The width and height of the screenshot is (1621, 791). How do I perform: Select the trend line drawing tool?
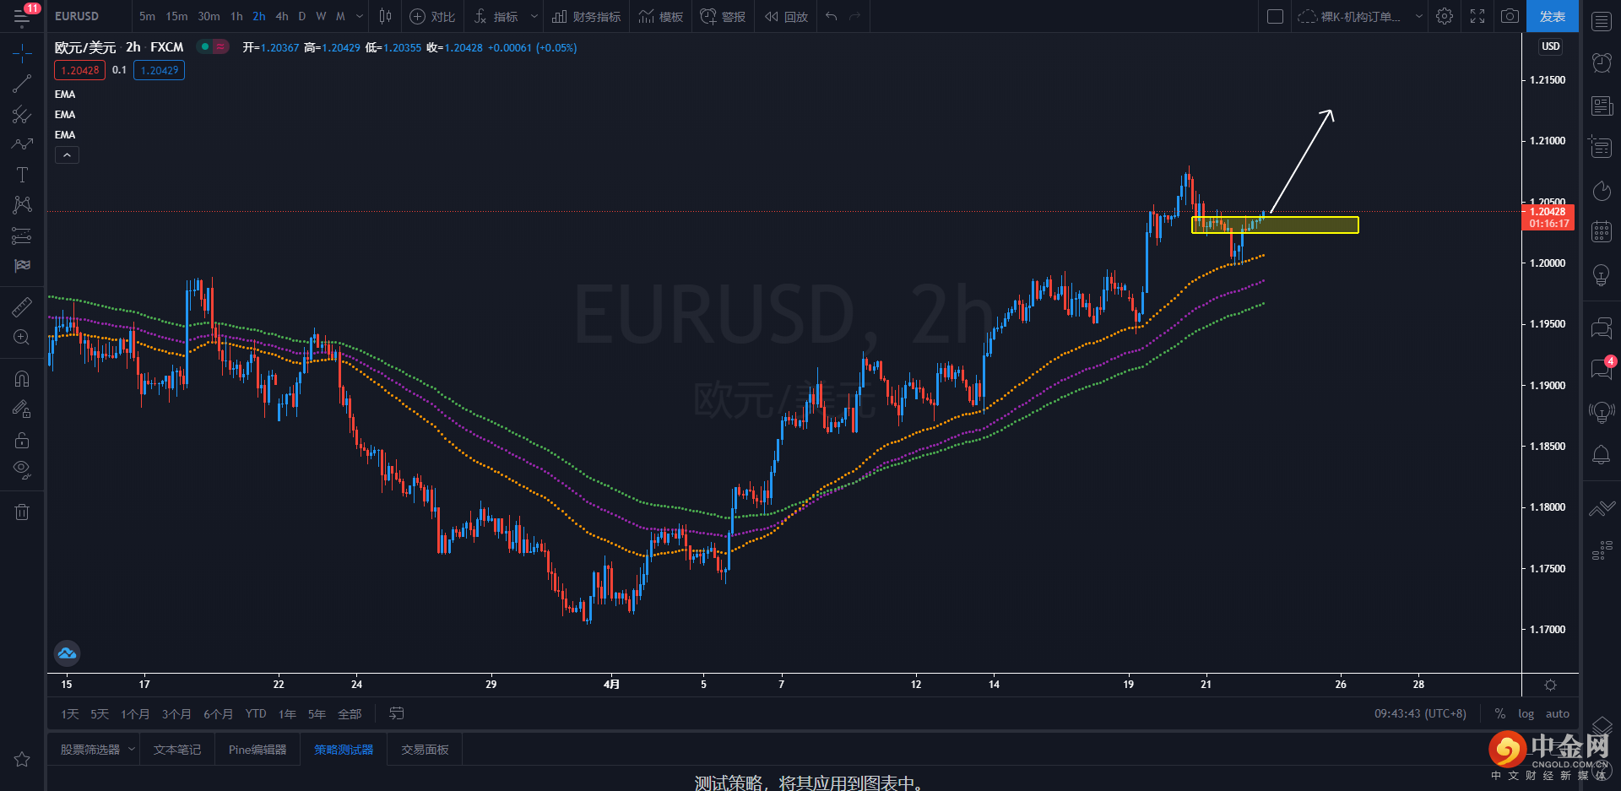pyautogui.click(x=22, y=84)
